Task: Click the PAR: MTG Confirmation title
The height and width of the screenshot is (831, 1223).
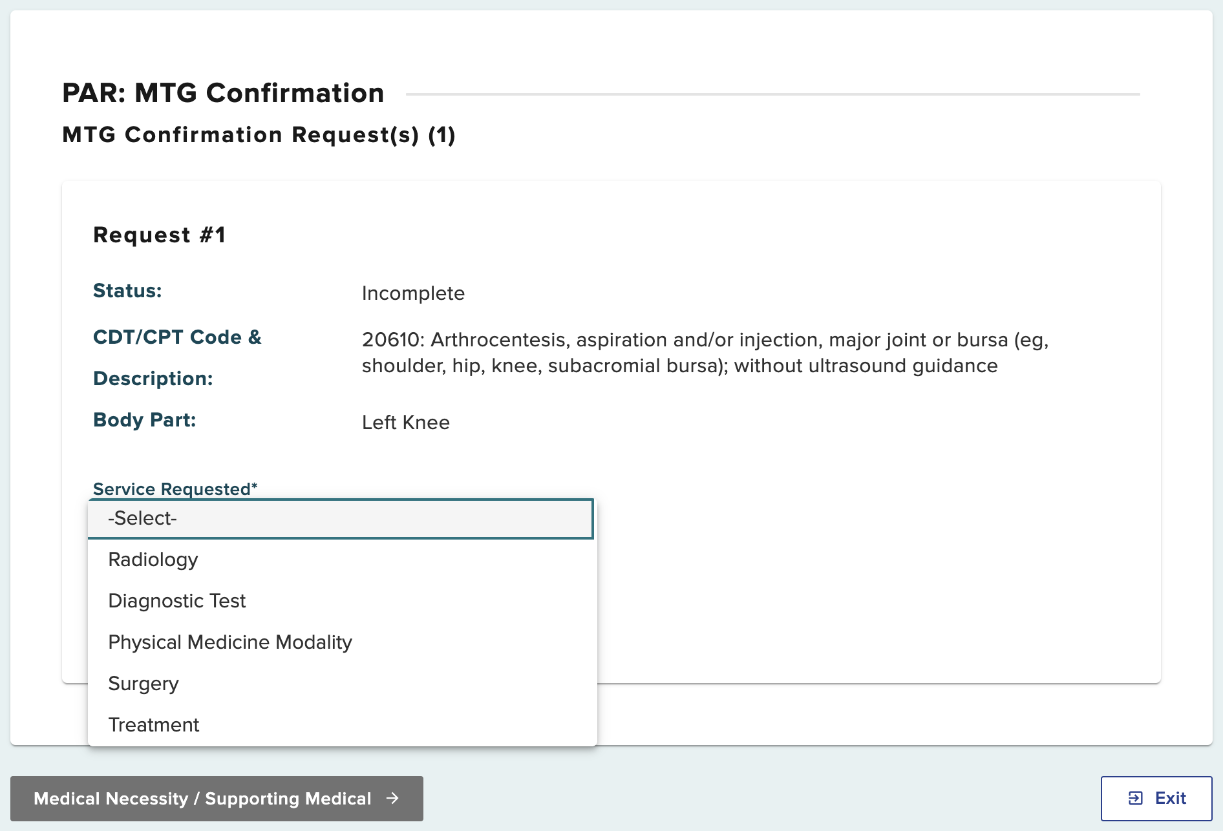Action: 222,93
